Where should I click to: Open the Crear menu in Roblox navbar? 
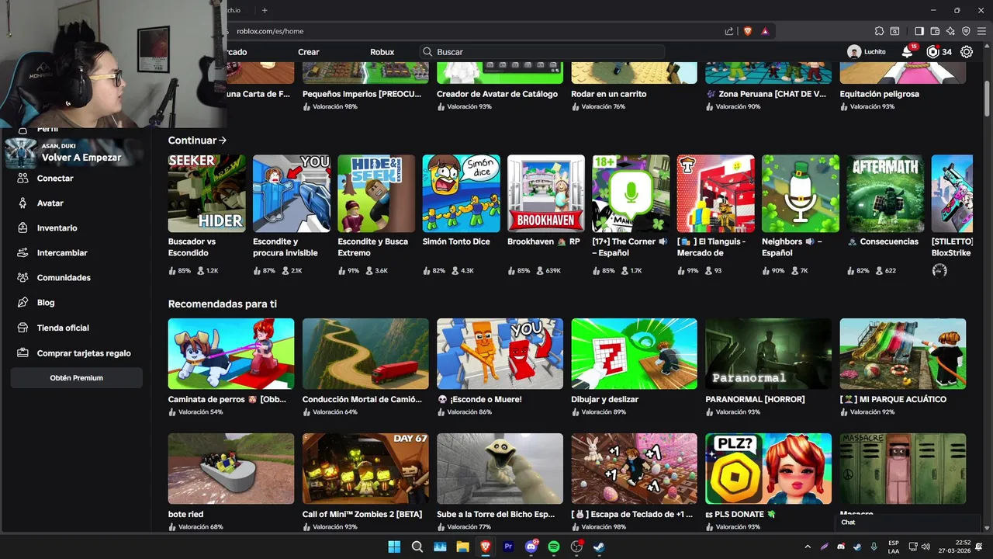click(309, 52)
